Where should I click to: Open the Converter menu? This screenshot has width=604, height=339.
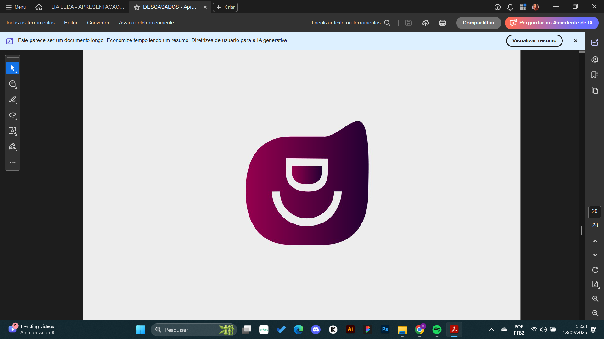[x=98, y=23]
